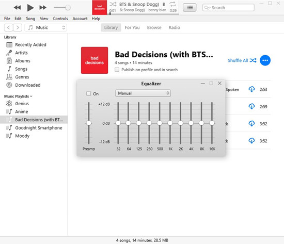Screen dimensions: 284x244
Task: Download the song with duration 2:59
Action: [251, 106]
